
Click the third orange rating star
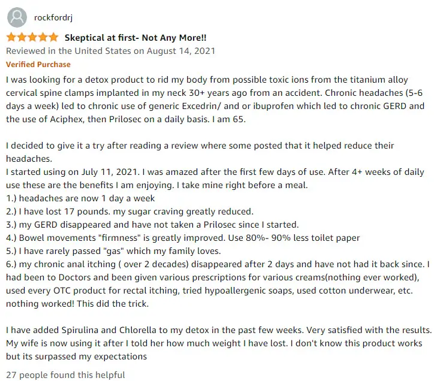32,37
